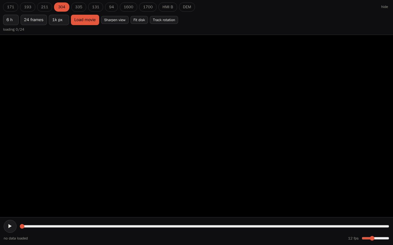Select the 1600 wavelength channel
Viewport: 393px width, 245px height.
point(128,7)
